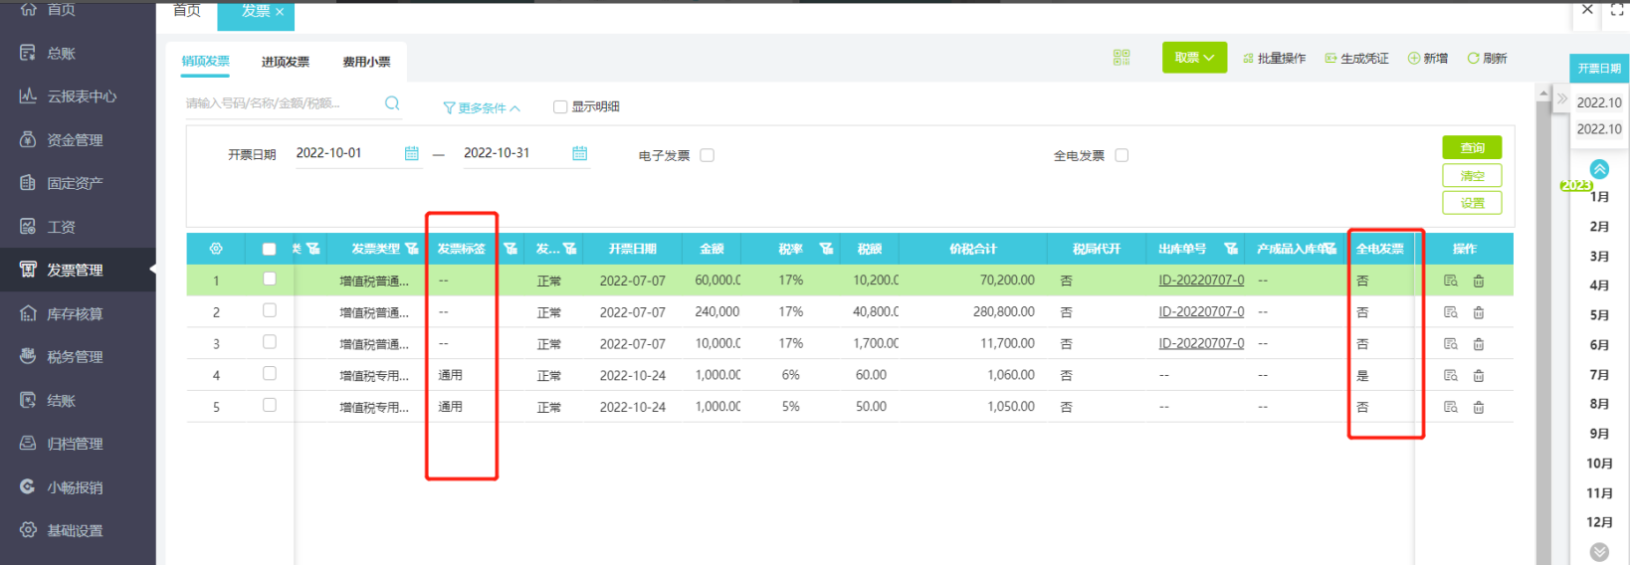The width and height of the screenshot is (1630, 565).
Task: Delete invoice row 4
Action: [1479, 376]
